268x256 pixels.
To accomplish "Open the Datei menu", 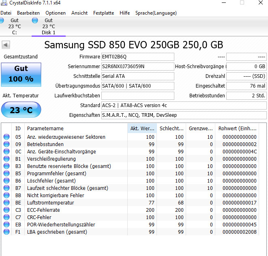I will [6, 13].
